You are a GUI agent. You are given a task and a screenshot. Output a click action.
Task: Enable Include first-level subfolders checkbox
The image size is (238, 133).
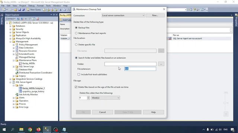coord(79,75)
